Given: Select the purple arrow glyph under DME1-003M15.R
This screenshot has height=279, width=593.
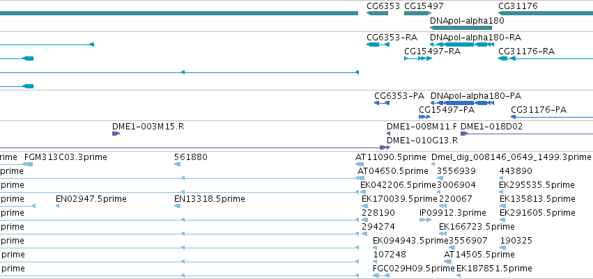Looking at the screenshot, I should (116, 134).
